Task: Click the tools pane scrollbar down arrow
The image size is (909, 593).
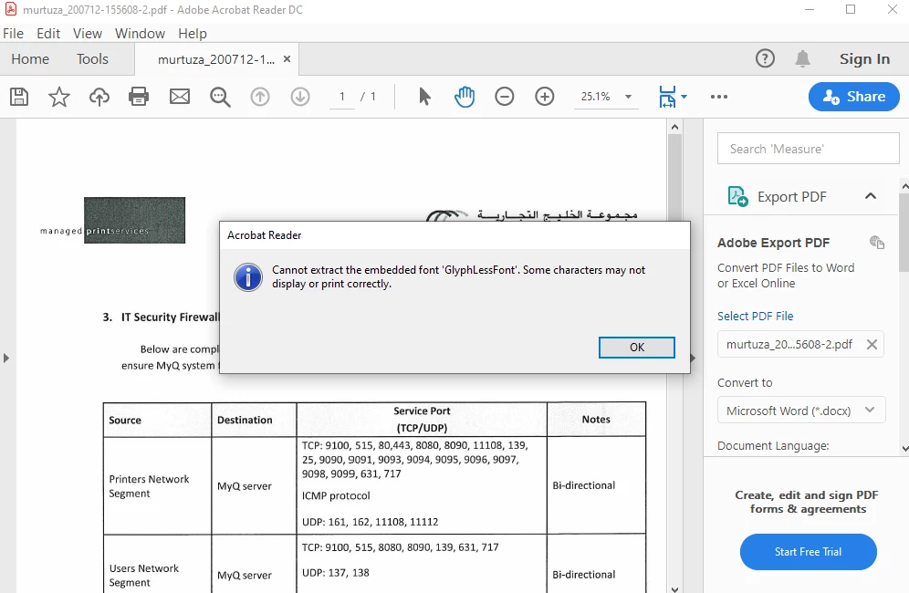Action: [x=904, y=449]
